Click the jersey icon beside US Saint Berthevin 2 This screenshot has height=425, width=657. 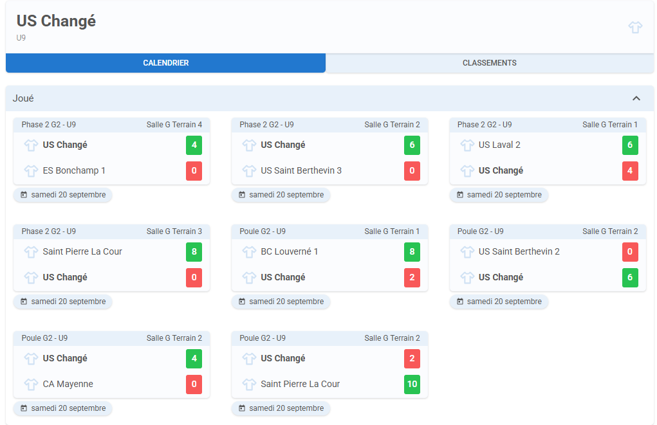[x=467, y=252]
